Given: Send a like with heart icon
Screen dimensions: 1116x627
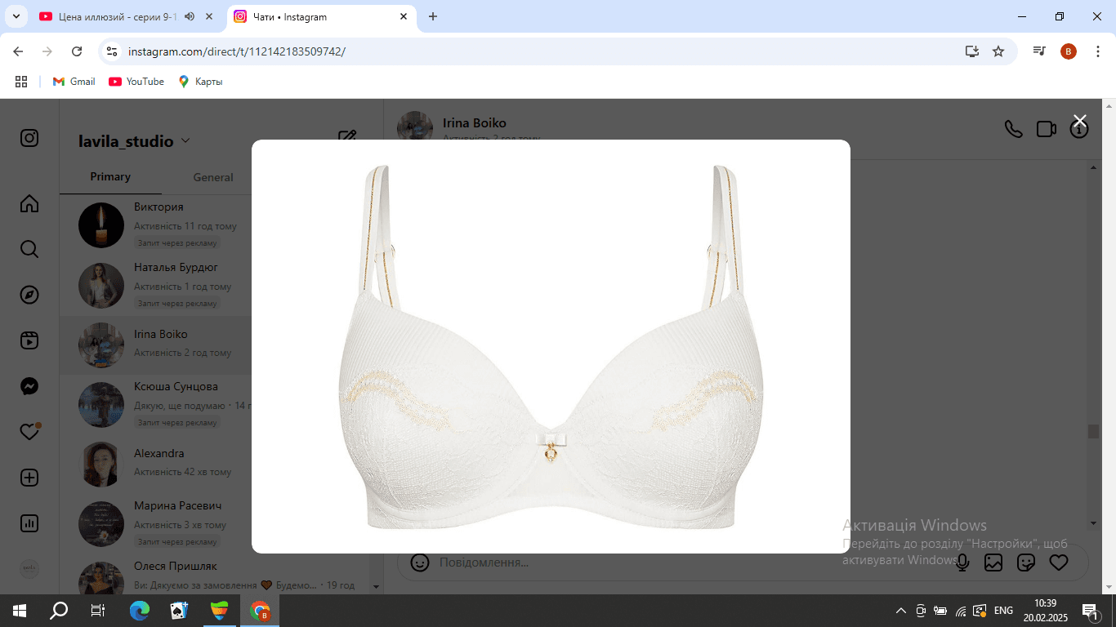Looking at the screenshot, I should tap(1059, 563).
